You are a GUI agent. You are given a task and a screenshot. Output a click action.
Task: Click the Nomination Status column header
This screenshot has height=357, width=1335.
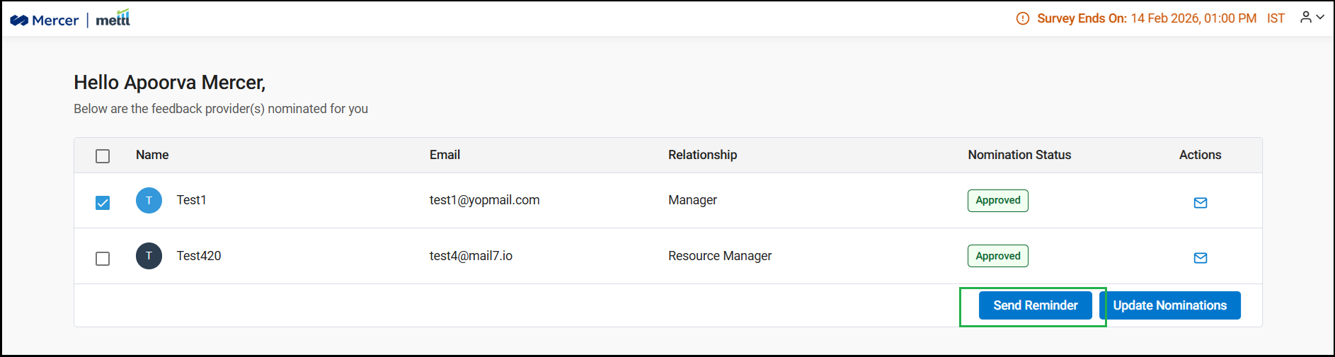[1019, 155]
